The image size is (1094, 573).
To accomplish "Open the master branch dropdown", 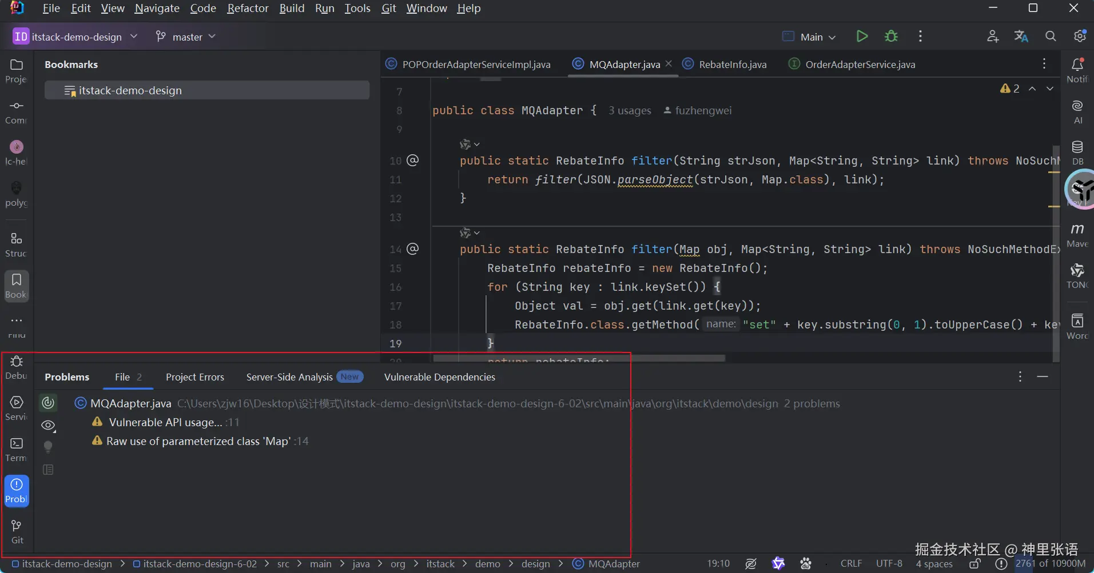I will [x=185, y=37].
